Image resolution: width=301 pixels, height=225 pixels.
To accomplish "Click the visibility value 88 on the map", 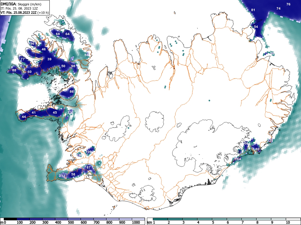I will pyautogui.click(x=14, y=70).
